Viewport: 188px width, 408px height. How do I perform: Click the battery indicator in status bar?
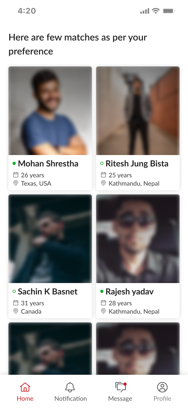[x=169, y=11]
